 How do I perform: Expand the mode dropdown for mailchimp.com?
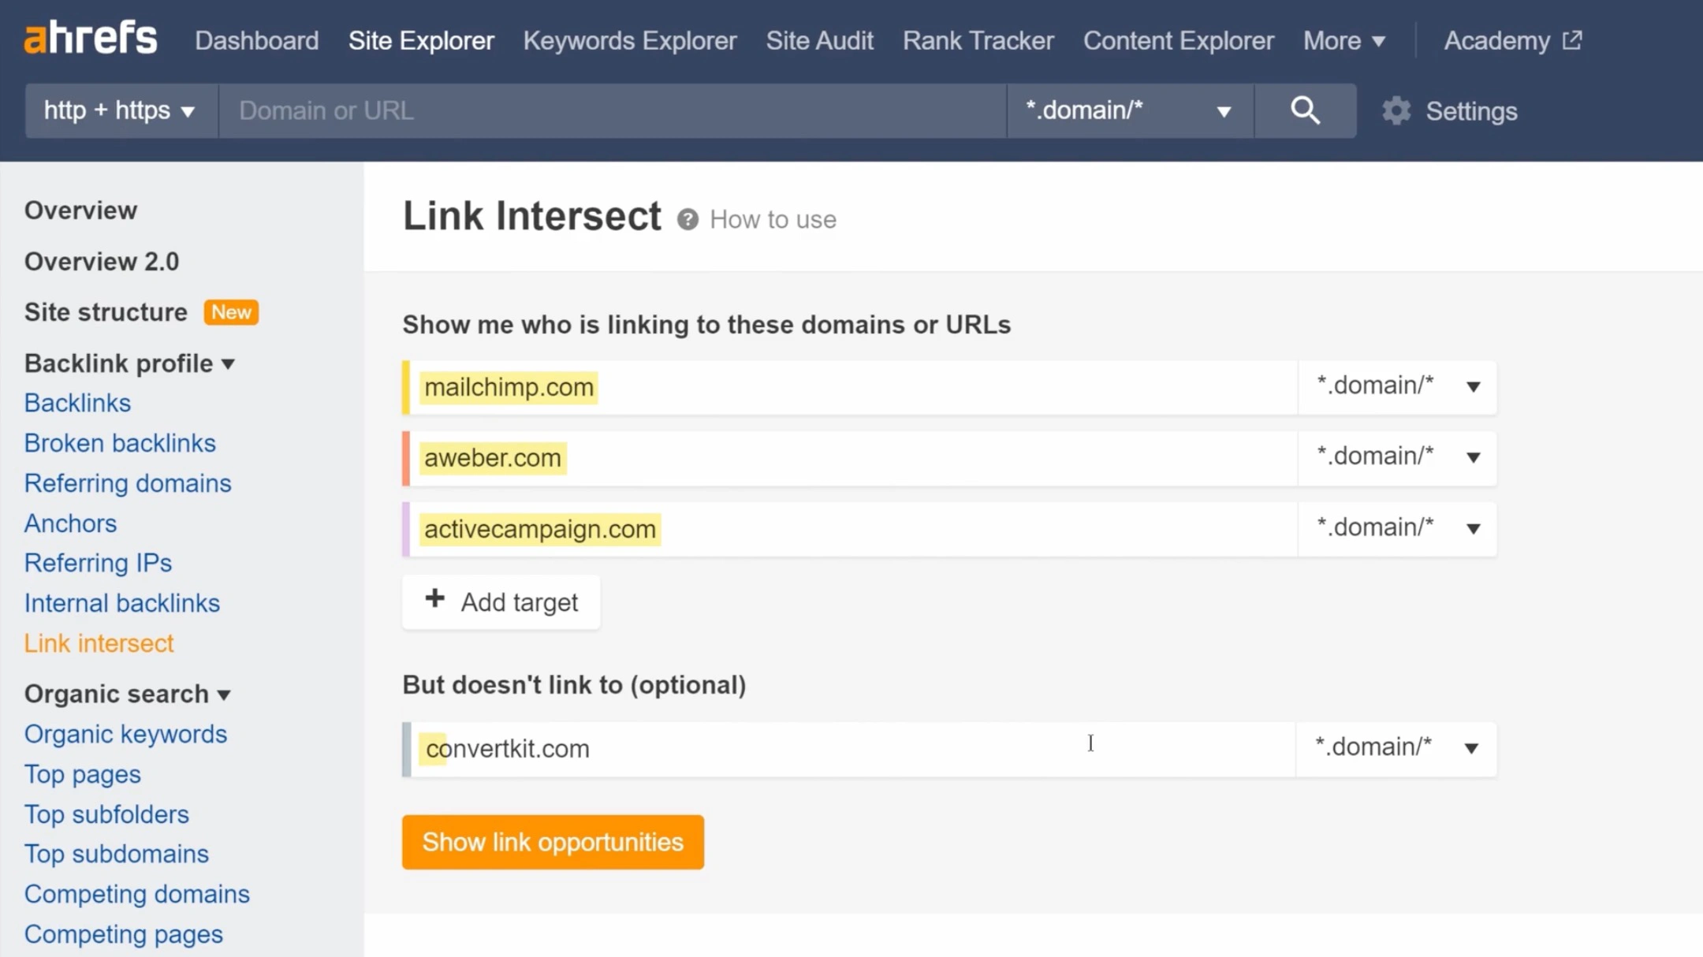[1473, 387]
